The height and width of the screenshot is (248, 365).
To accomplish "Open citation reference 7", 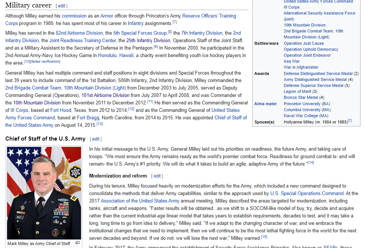I will pos(175,22).
